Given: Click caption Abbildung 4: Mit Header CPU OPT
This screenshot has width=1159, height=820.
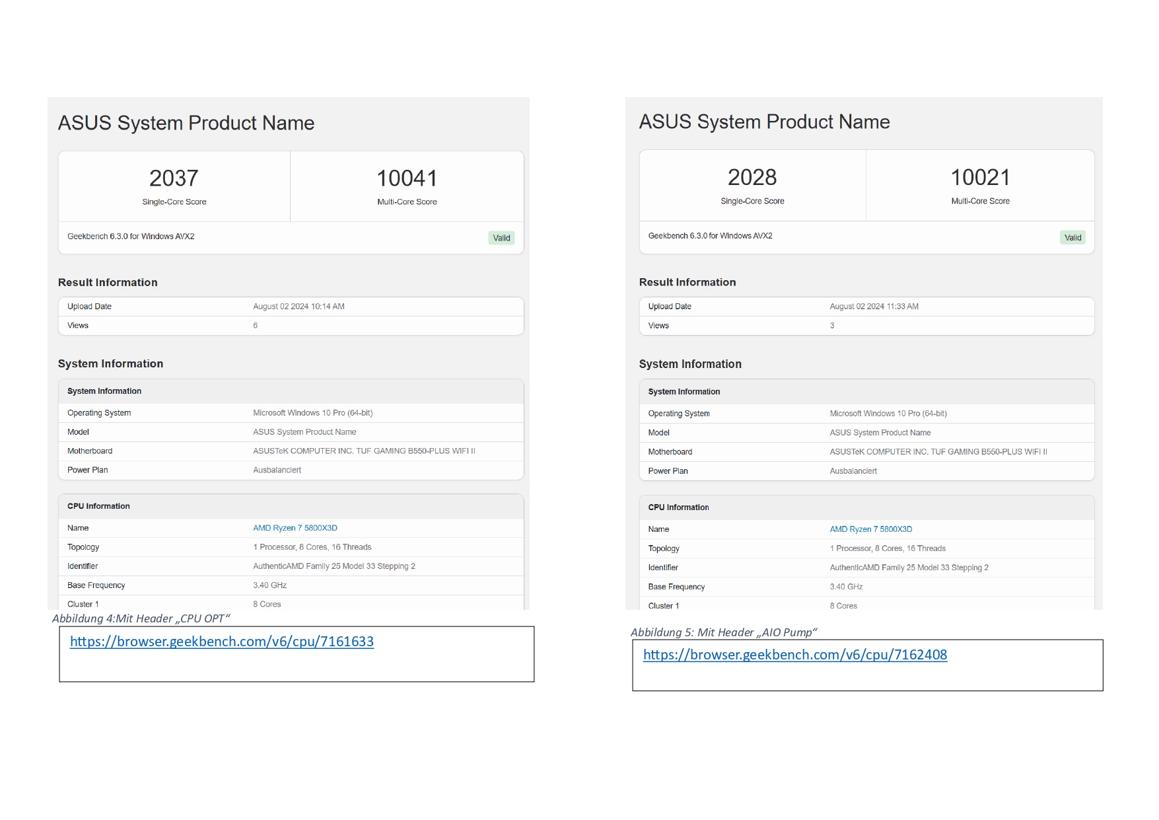Looking at the screenshot, I should click(x=141, y=618).
